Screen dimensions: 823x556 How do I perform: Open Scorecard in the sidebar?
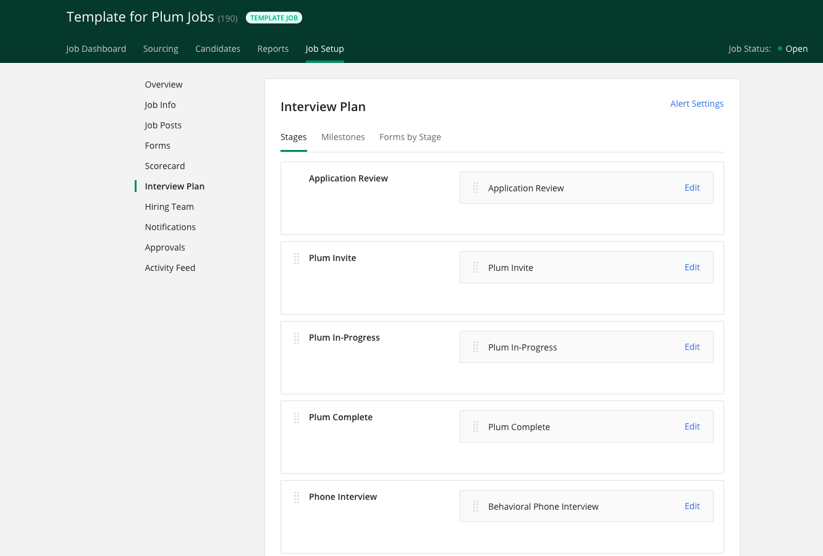pos(165,166)
